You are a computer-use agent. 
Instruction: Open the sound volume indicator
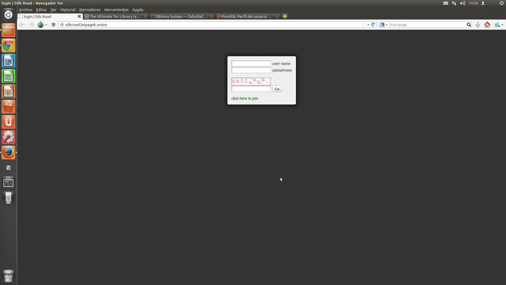463,3
